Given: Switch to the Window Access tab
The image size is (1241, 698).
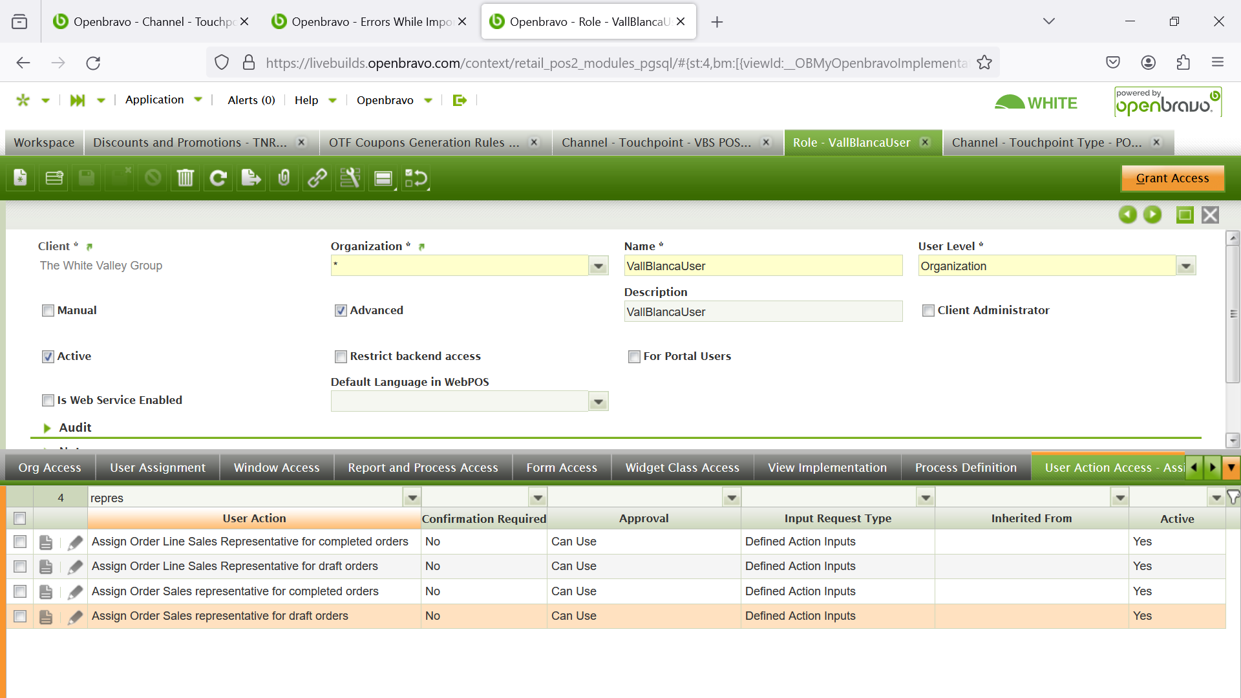Looking at the screenshot, I should click(x=276, y=467).
